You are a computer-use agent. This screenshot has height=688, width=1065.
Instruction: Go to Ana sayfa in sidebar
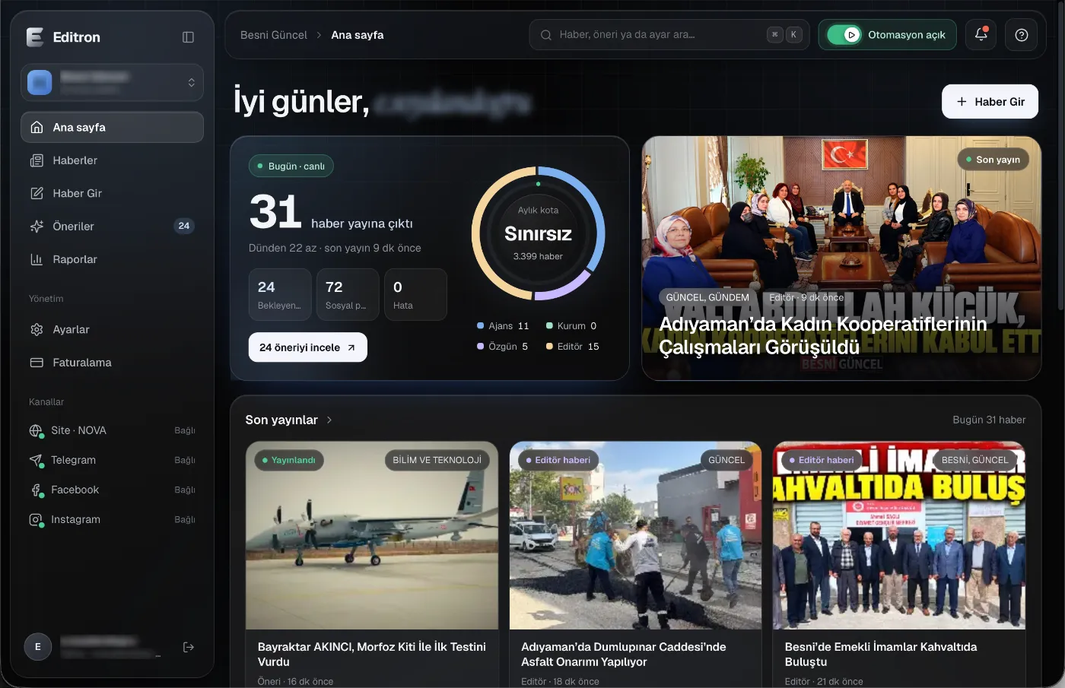(x=113, y=127)
